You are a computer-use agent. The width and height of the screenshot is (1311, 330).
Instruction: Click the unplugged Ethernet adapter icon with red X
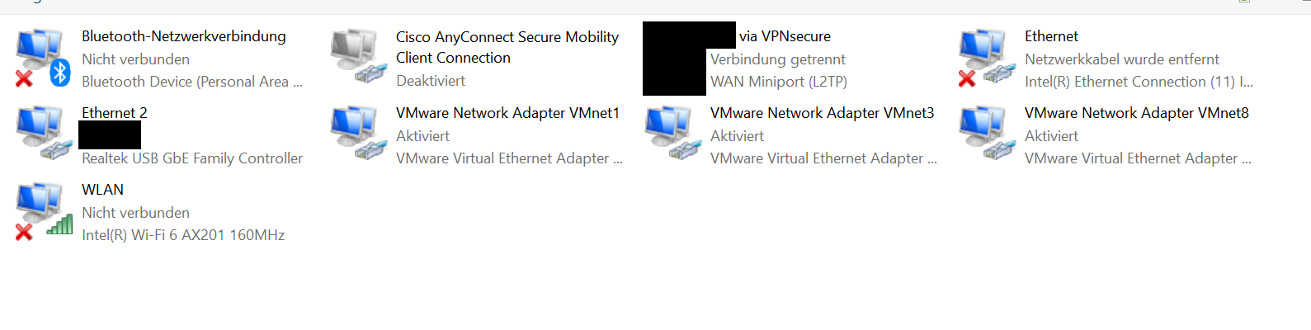coord(986,58)
